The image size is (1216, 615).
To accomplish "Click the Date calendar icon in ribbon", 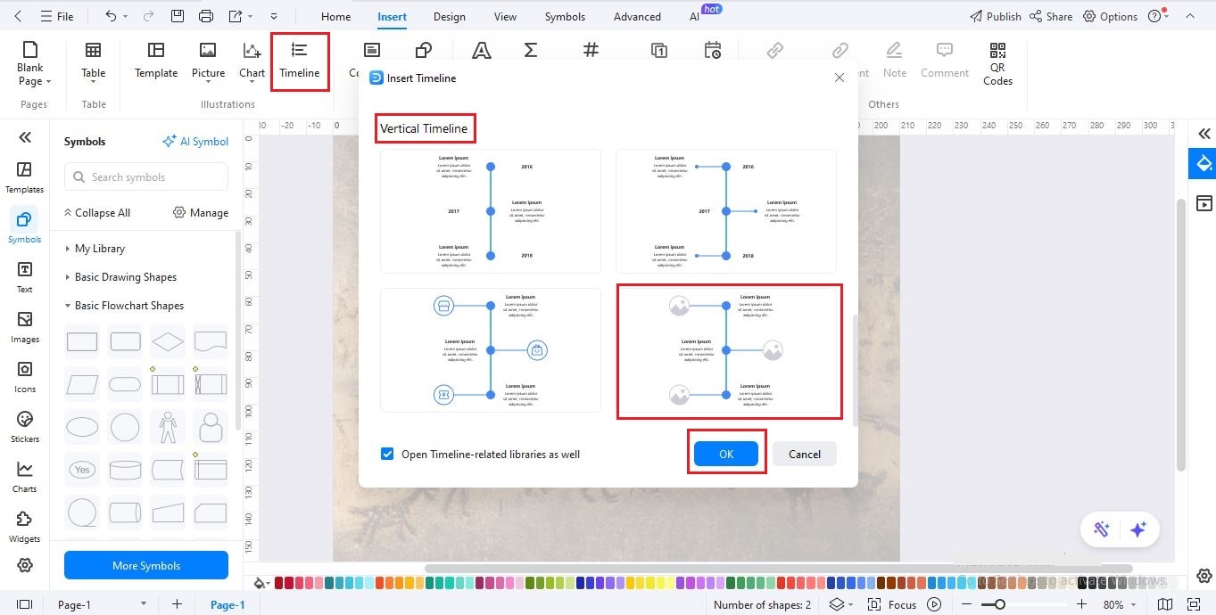I will click(712, 50).
